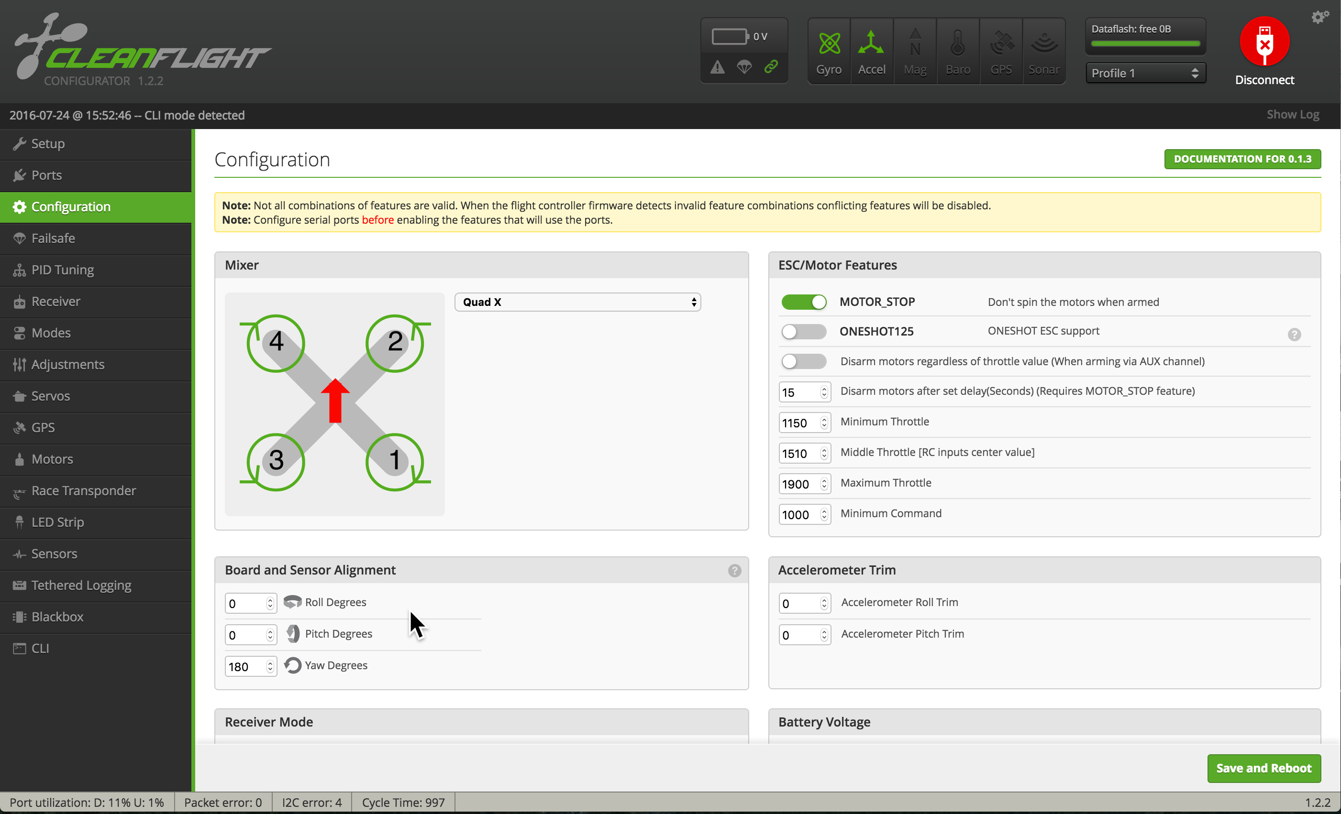Click the green link status icon

[x=771, y=66]
